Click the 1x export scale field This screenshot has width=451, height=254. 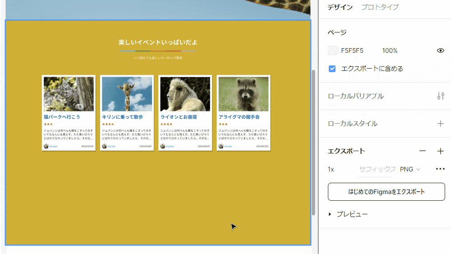pos(331,170)
